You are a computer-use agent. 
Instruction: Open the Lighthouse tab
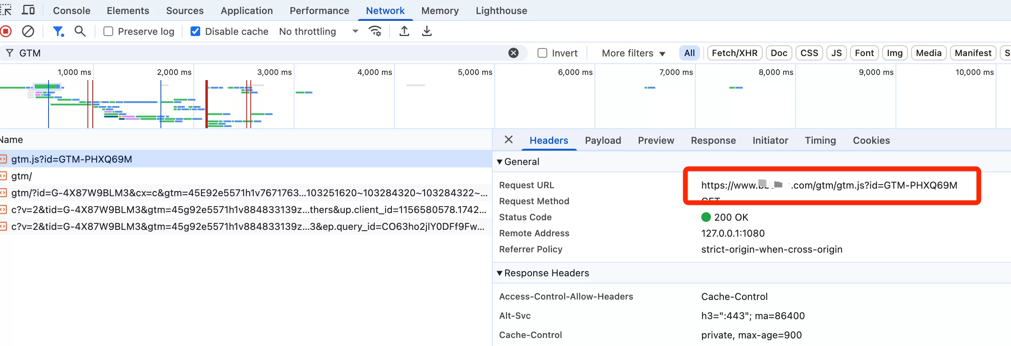click(501, 10)
